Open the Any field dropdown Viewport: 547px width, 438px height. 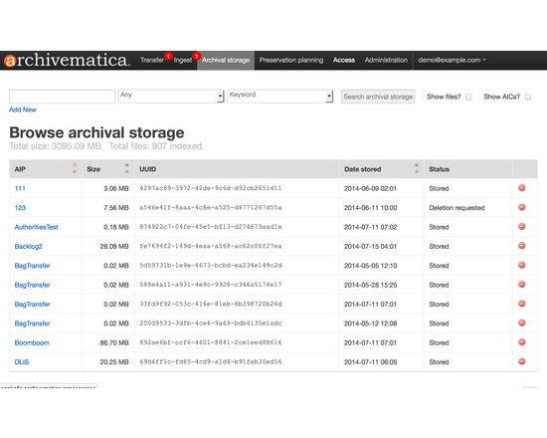[x=171, y=96]
